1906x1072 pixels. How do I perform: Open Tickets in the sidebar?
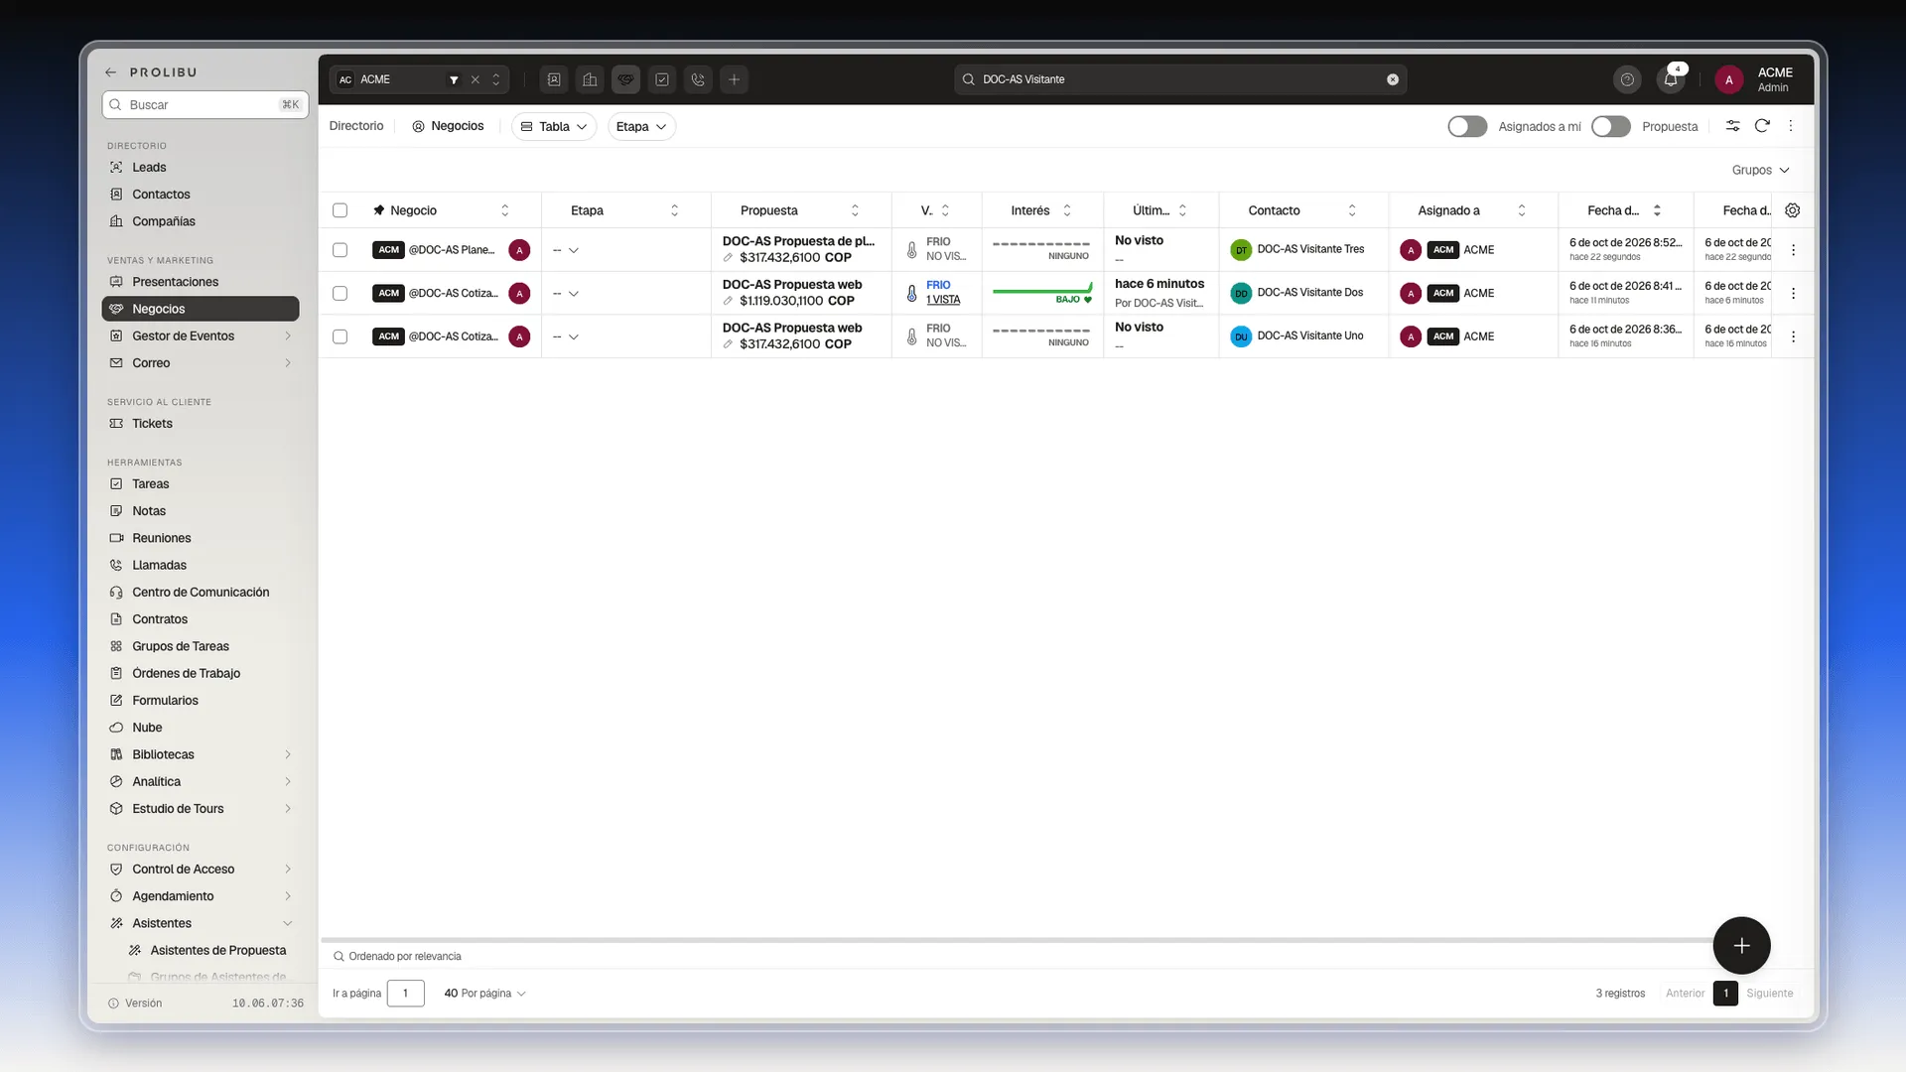click(x=201, y=424)
